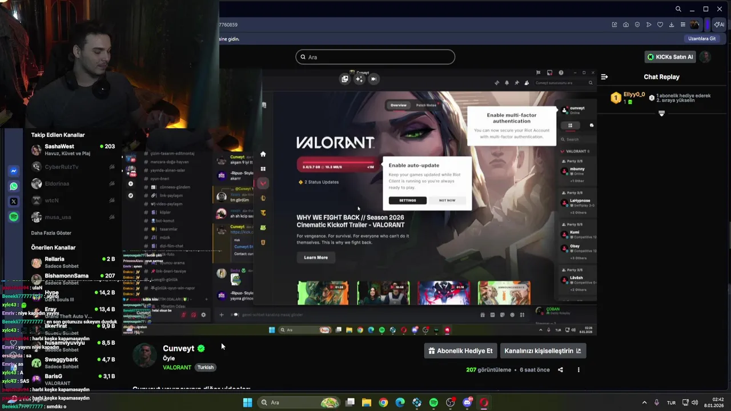731x411 pixels.
Task: Click the Opera GX icon in the taskbar
Action: point(484,402)
